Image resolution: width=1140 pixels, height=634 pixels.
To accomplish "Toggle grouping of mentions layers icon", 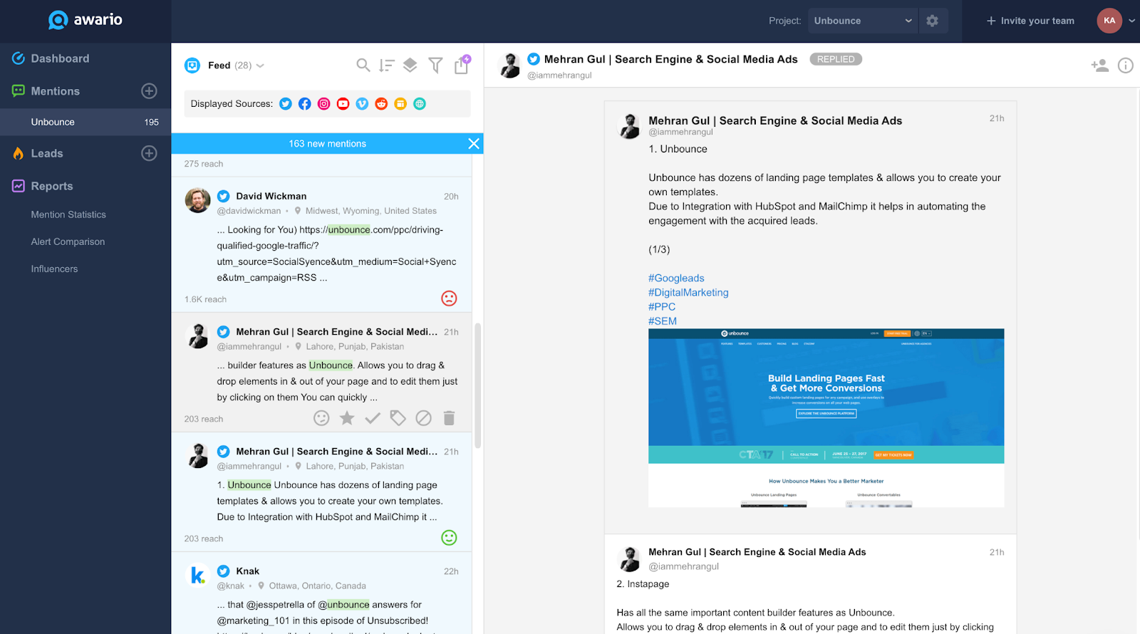I will [x=410, y=66].
